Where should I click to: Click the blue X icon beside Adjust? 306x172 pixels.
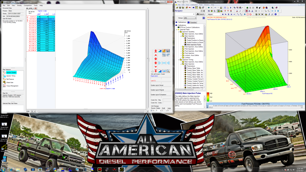pos(232,14)
